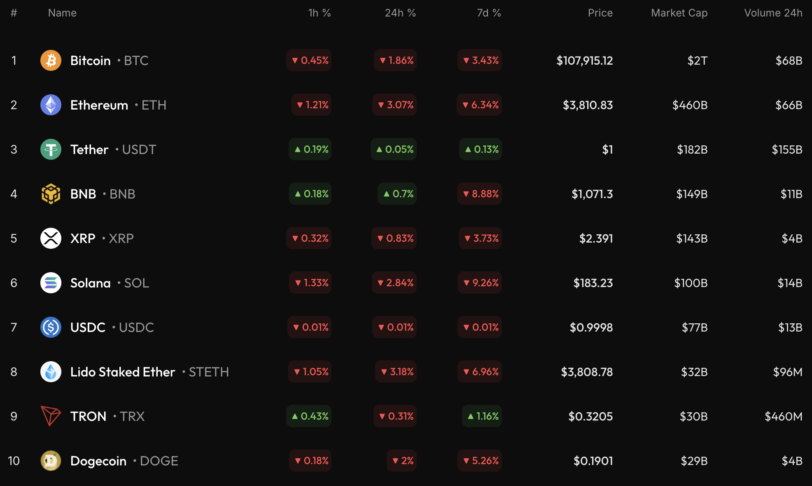
Task: Click the Dogecoin dog logo icon
Action: pos(51,461)
